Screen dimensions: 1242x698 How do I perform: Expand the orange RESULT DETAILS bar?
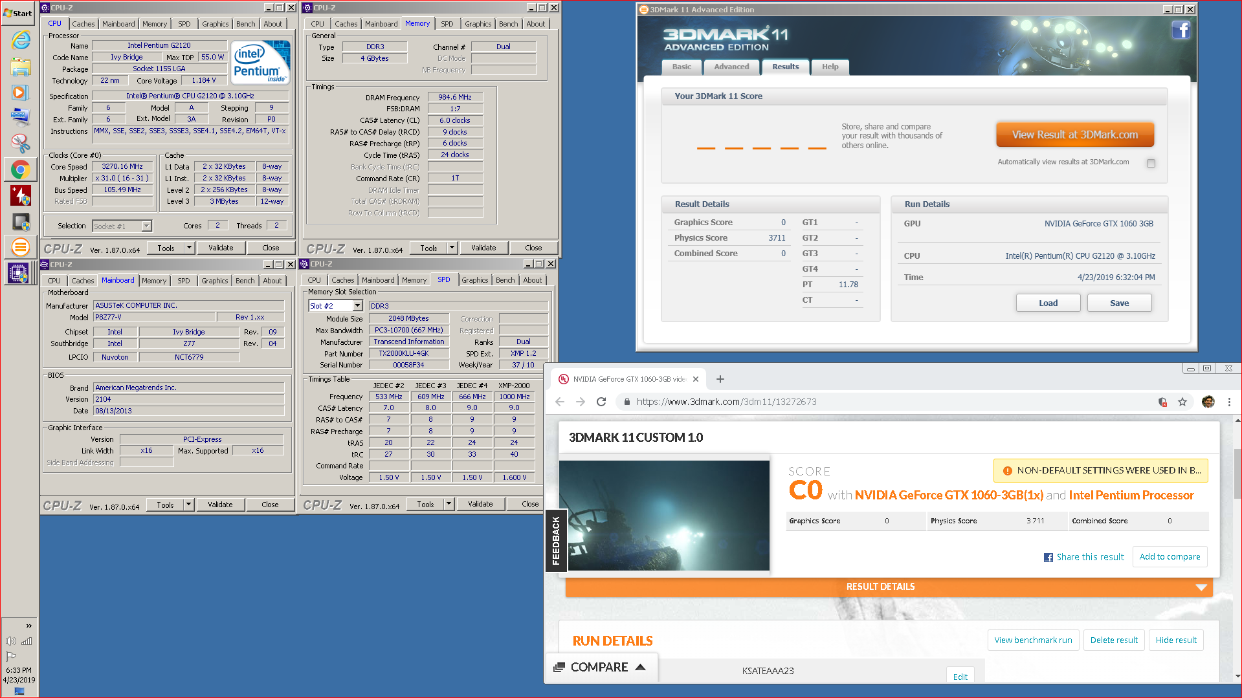pos(889,587)
